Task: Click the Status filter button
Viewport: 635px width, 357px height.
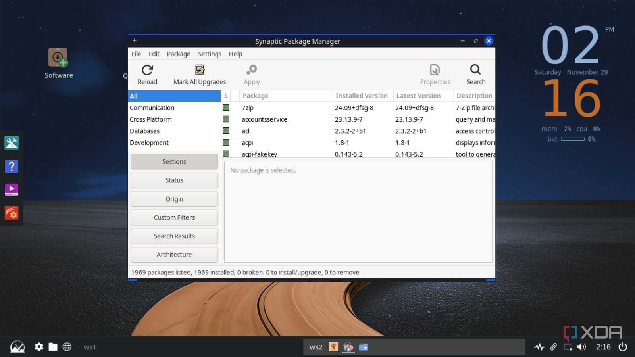Action: point(174,180)
